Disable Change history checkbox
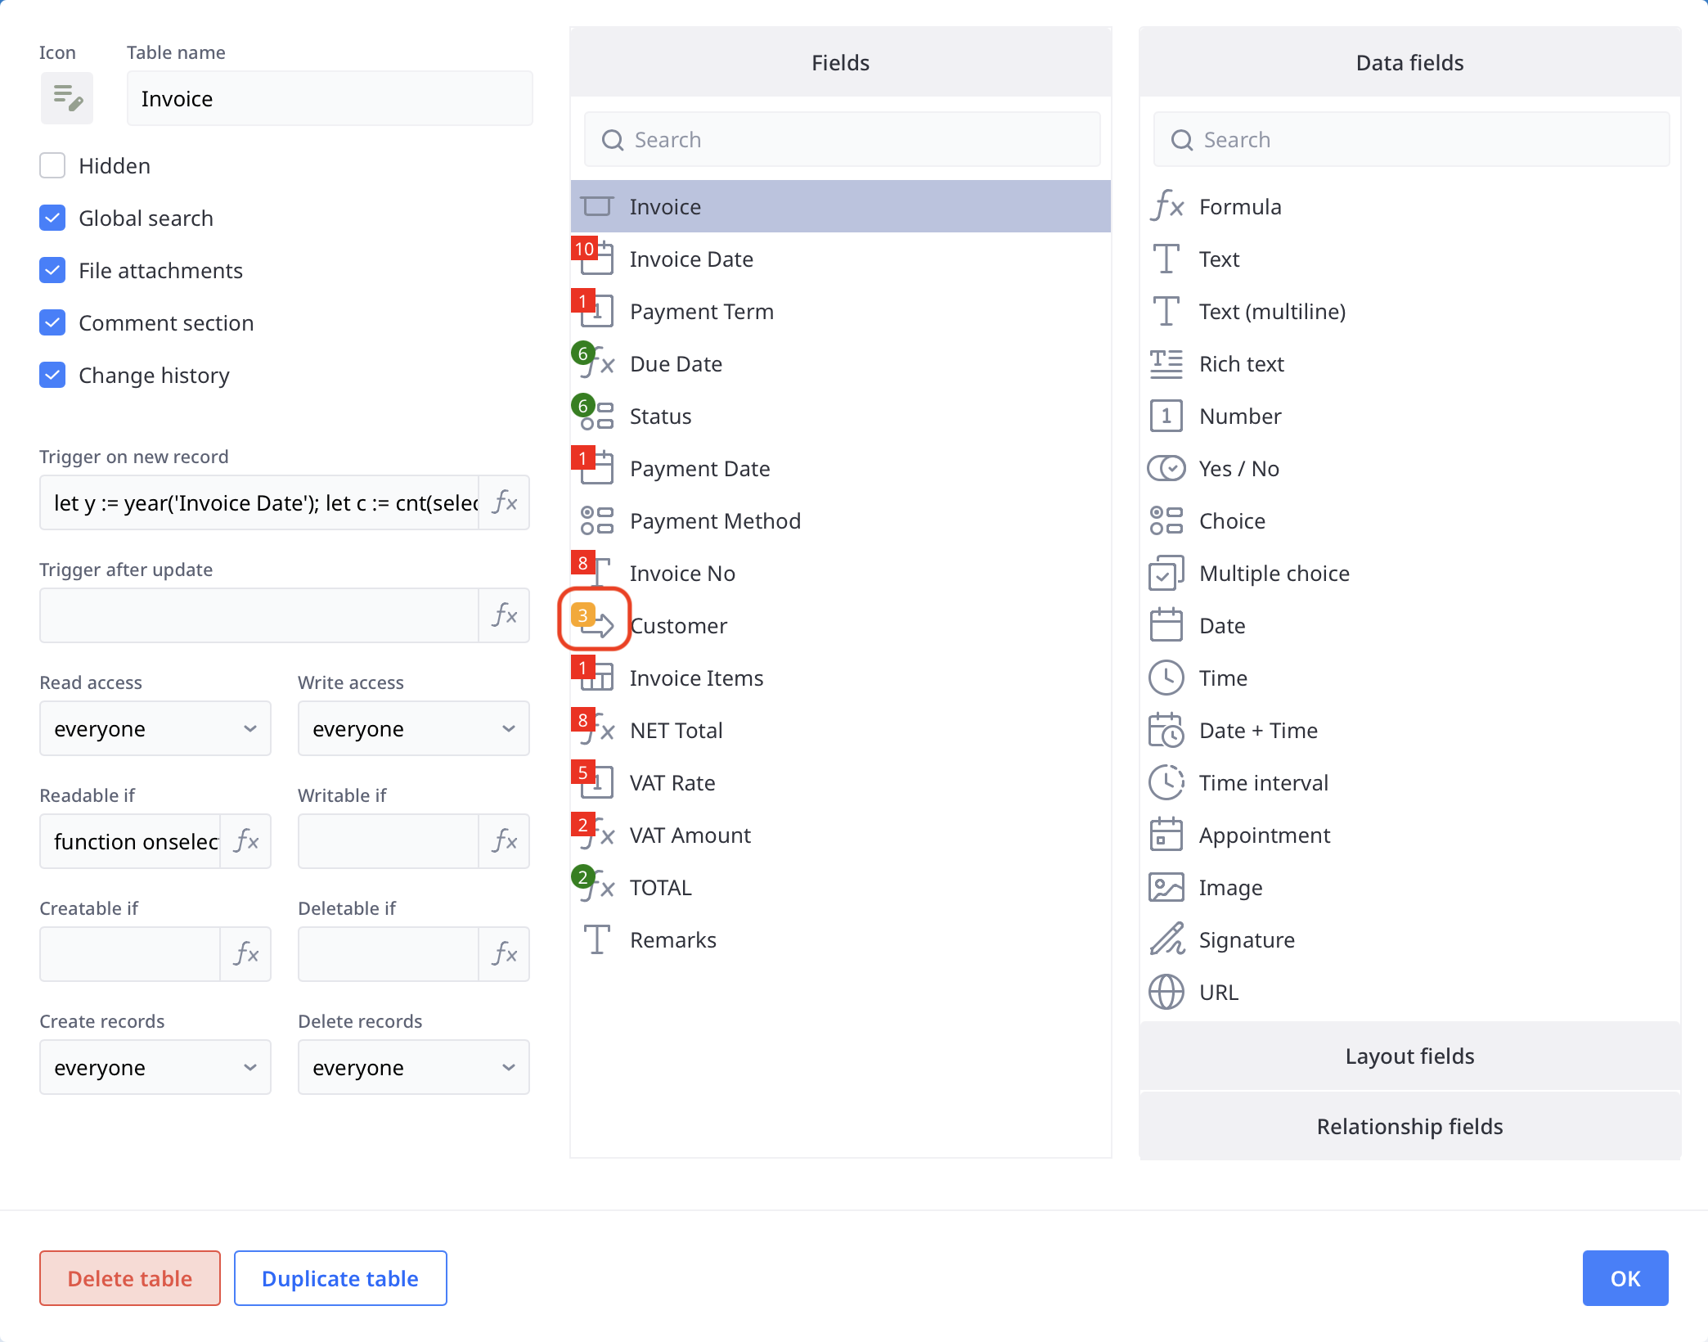Viewport: 1708px width, 1342px height. click(x=52, y=376)
